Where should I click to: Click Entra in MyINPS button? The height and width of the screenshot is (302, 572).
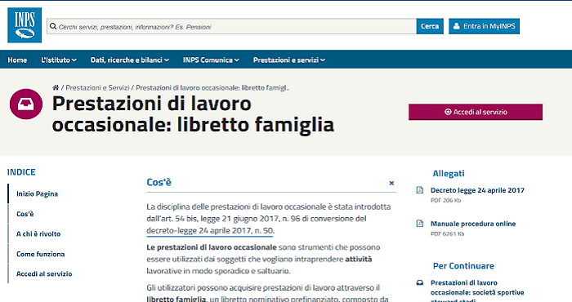[x=484, y=26]
